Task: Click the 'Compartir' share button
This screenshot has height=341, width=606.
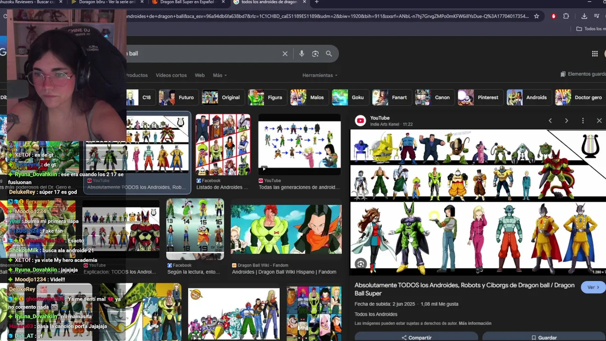Action: [416, 337]
